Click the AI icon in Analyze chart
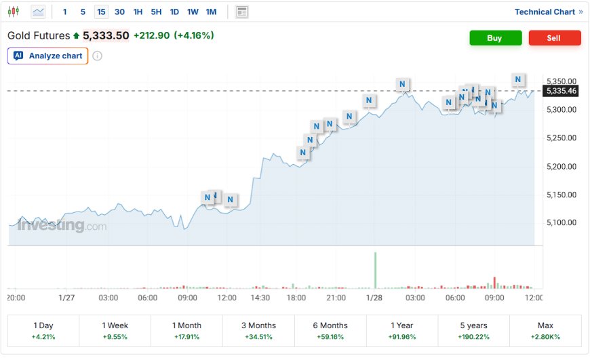The height and width of the screenshot is (358, 590). click(x=18, y=56)
